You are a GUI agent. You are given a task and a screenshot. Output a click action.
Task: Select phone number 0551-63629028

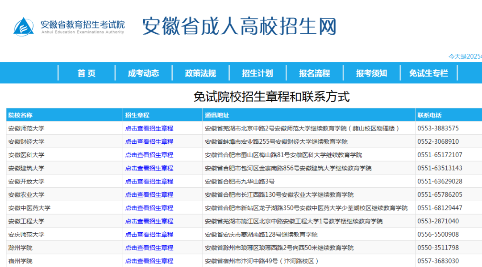440,182
